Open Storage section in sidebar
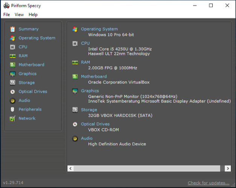 [27, 83]
